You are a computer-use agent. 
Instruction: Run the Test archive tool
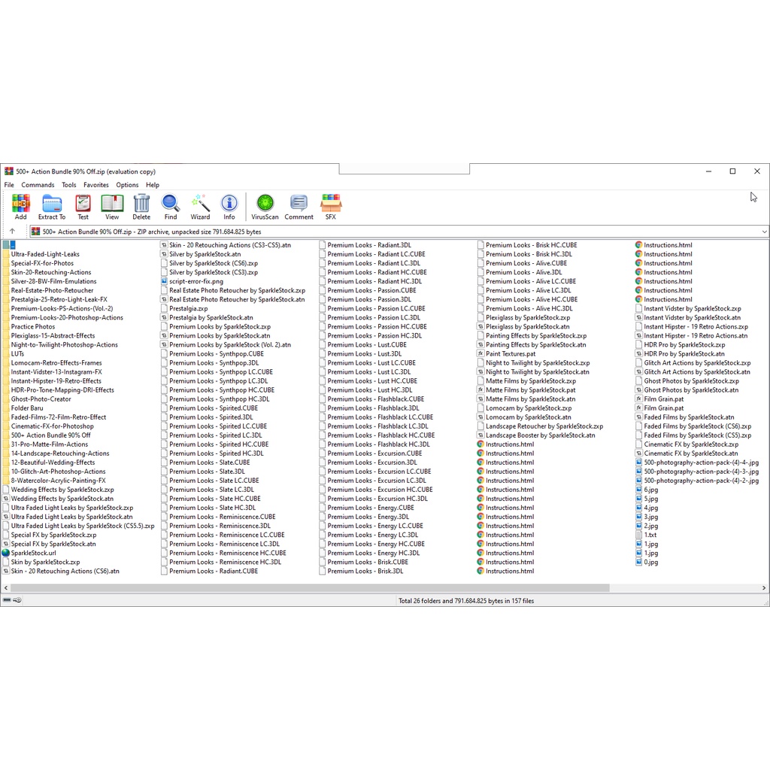(83, 206)
